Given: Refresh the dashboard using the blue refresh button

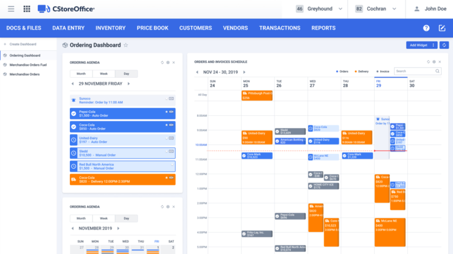Looking at the screenshot, I should tap(444, 45).
